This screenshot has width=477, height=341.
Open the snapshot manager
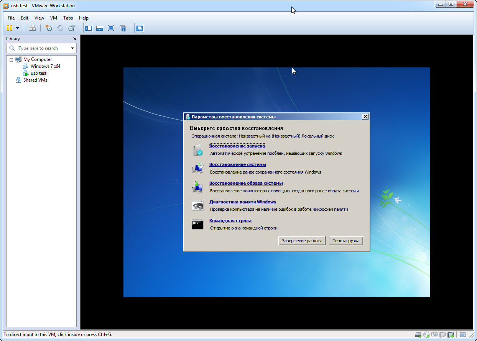[72, 28]
